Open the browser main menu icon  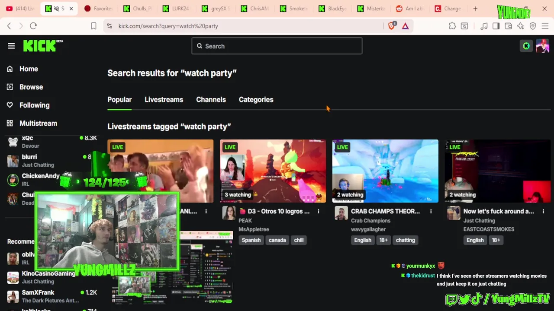[545, 26]
